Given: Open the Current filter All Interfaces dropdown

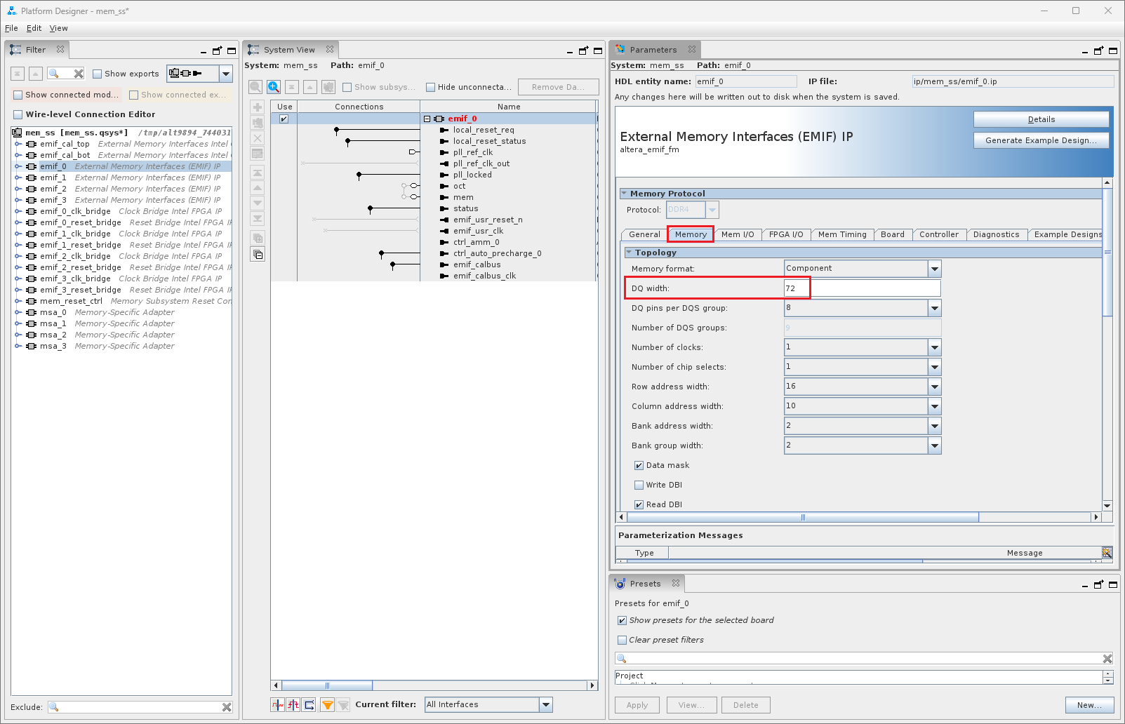Looking at the screenshot, I should tap(546, 704).
